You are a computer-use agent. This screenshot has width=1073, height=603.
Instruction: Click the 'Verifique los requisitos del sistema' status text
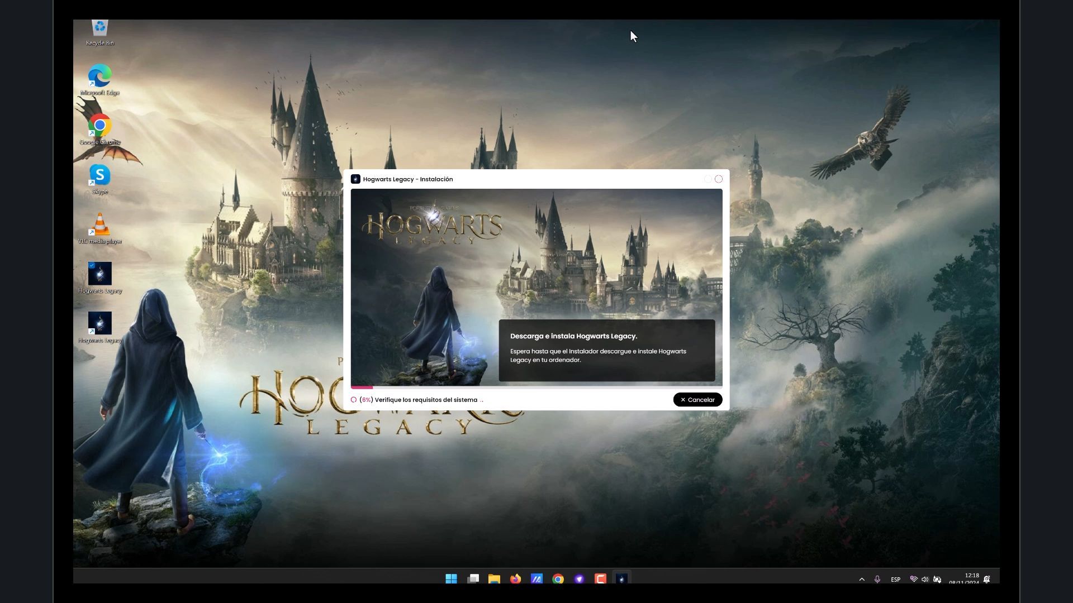[426, 400]
